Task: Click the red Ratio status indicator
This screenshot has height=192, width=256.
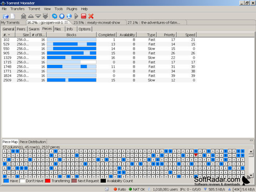Action: [x=115, y=189]
